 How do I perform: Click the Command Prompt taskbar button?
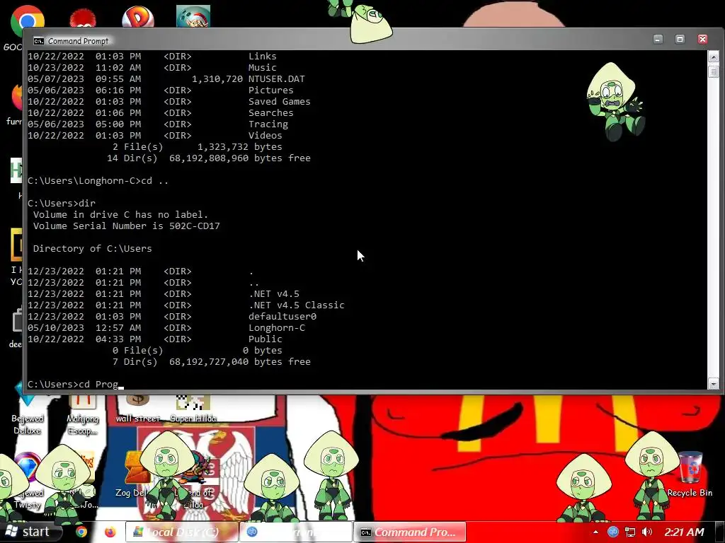[x=410, y=532]
